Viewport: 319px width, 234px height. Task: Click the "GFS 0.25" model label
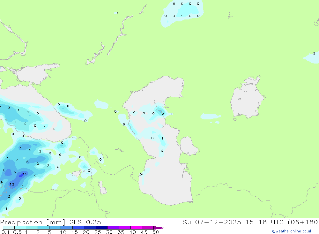pos(85,222)
